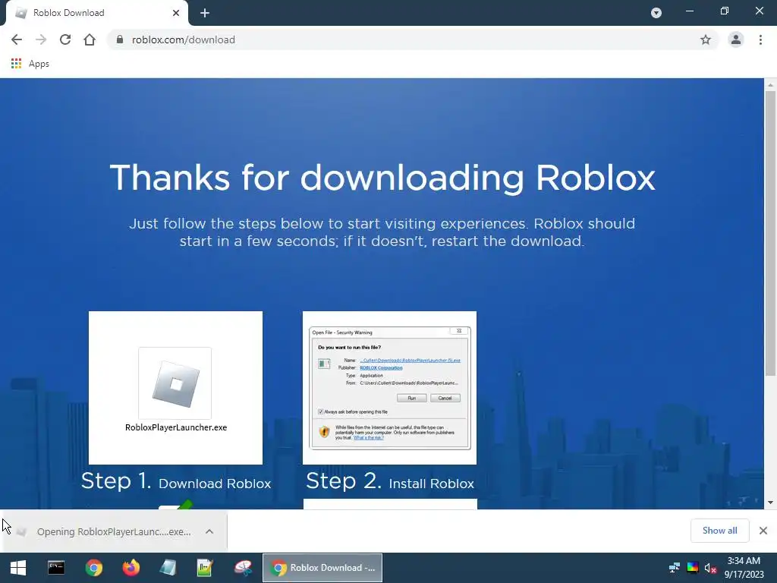Open the network tray icon
Viewport: 777px width, 583px height.
(x=674, y=568)
